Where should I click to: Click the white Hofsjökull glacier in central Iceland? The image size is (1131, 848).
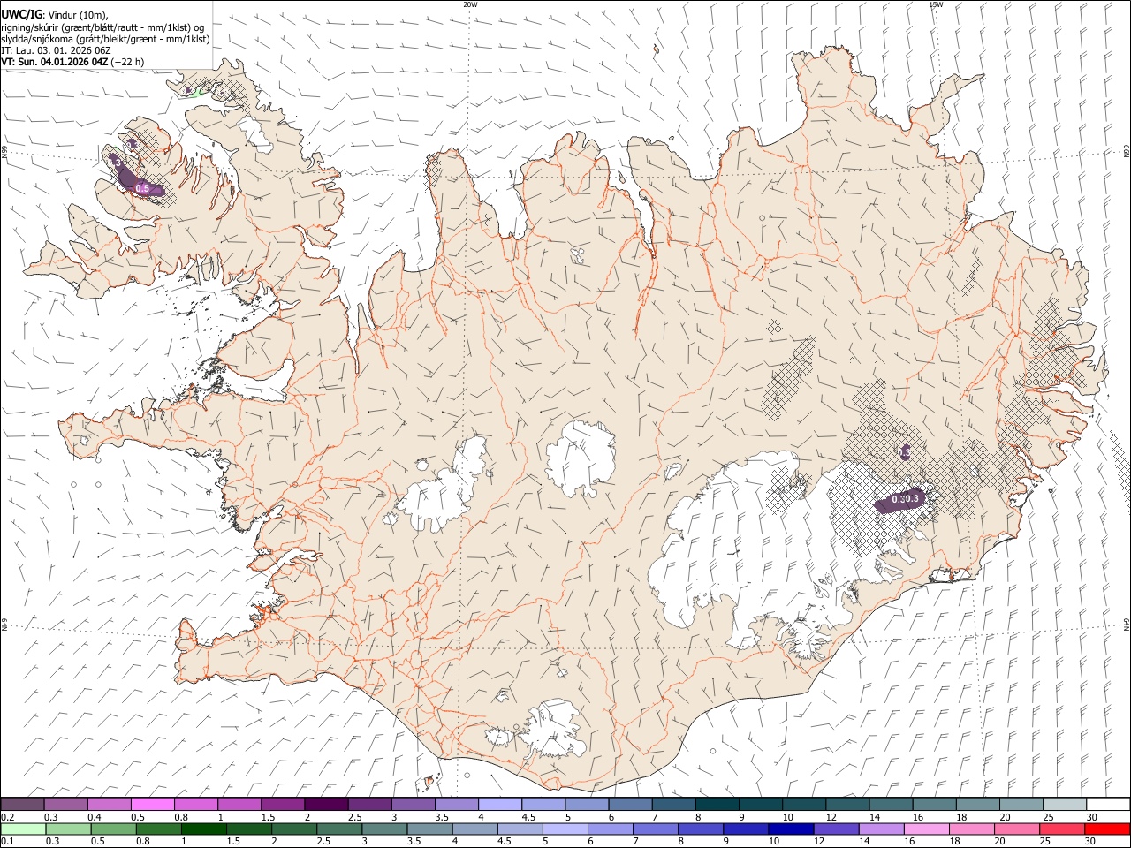tap(581, 457)
